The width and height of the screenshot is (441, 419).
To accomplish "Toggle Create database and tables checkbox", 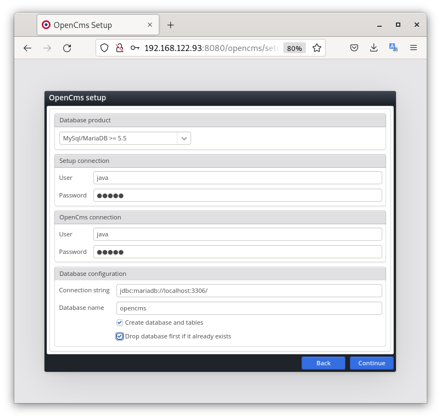I will (x=120, y=322).
